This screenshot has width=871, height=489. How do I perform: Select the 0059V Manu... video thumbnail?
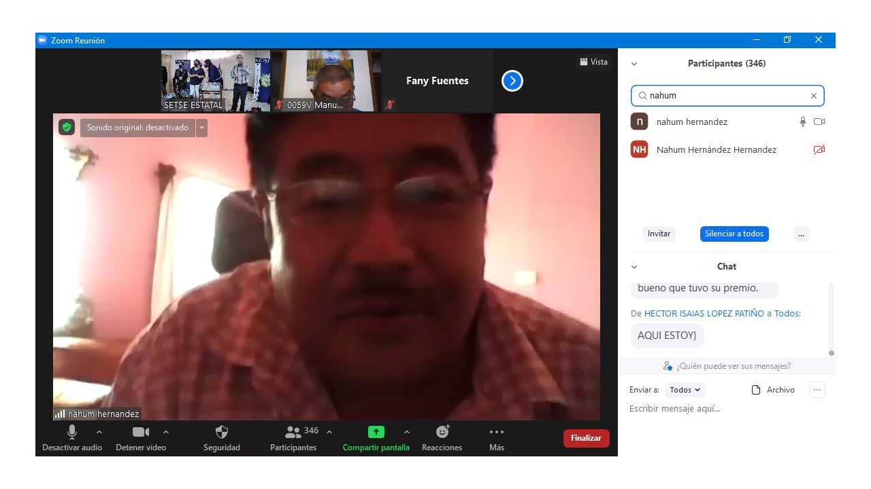point(327,81)
